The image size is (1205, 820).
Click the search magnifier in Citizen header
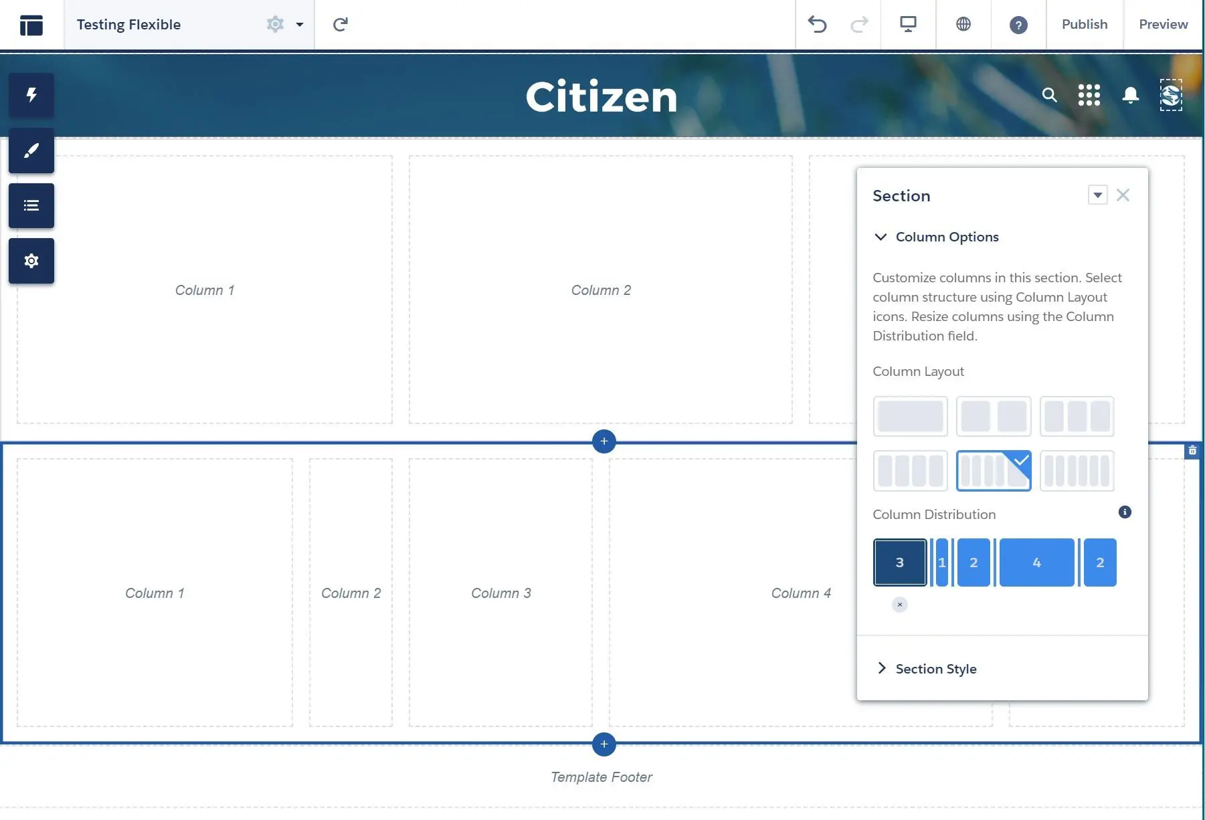[1049, 96]
